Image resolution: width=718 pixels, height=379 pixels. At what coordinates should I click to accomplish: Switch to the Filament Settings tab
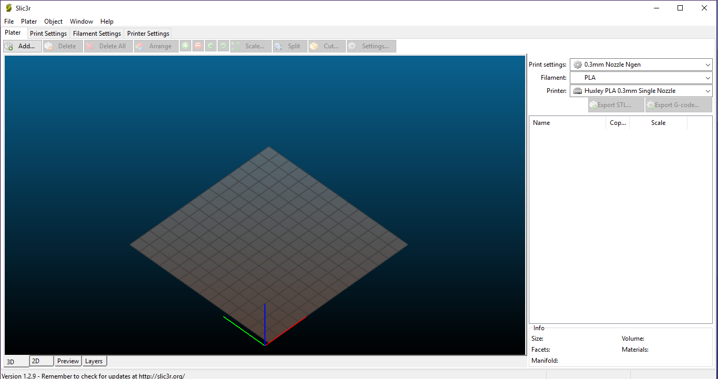pos(97,34)
